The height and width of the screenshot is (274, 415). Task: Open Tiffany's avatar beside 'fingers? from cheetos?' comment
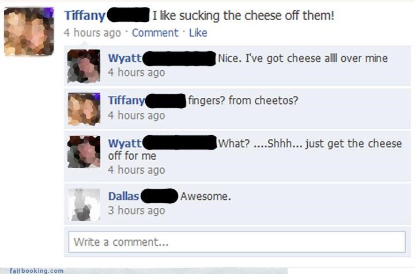pyautogui.click(x=84, y=109)
